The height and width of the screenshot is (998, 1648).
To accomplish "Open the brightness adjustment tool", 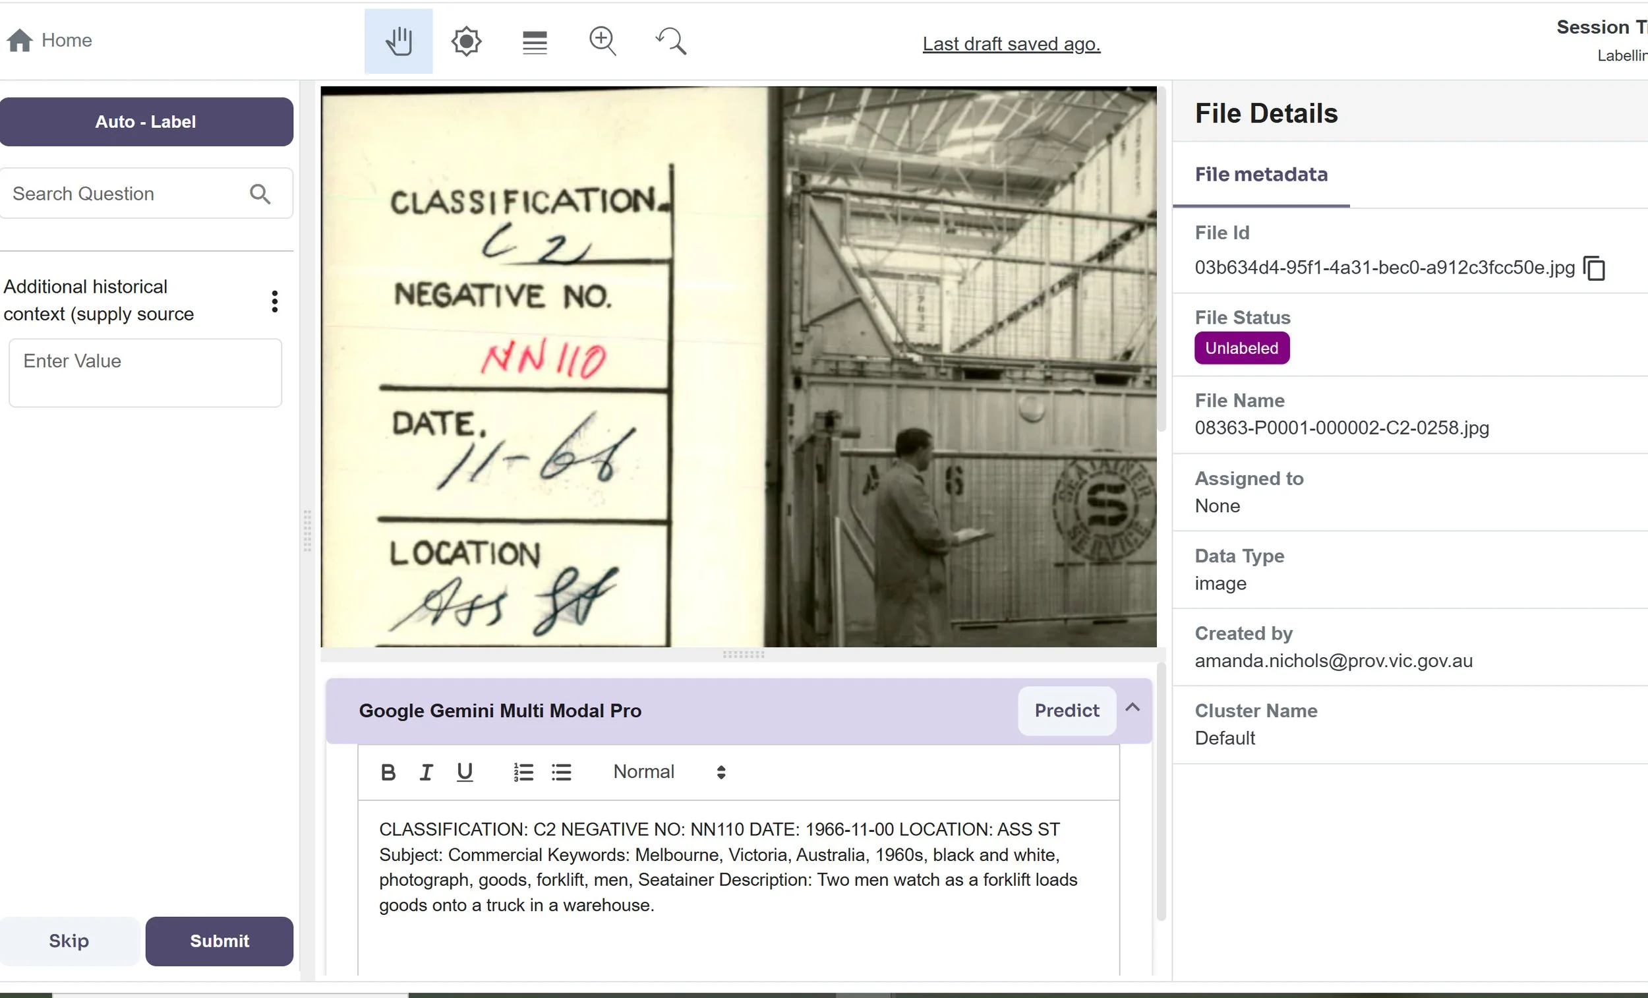I will tap(466, 41).
